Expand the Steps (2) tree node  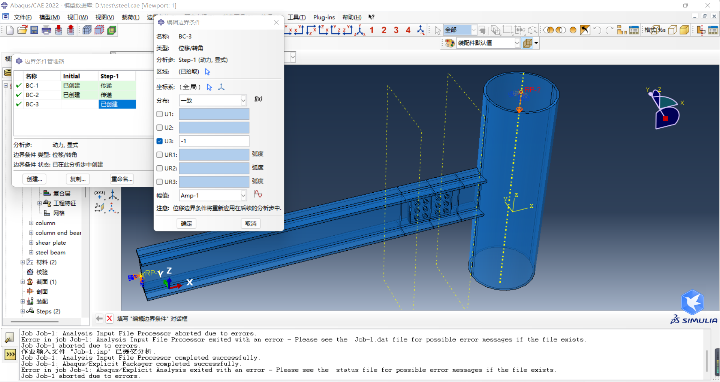click(x=23, y=311)
